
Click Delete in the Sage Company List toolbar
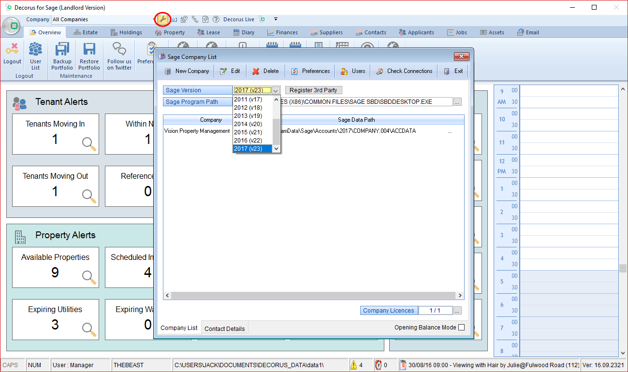click(265, 71)
